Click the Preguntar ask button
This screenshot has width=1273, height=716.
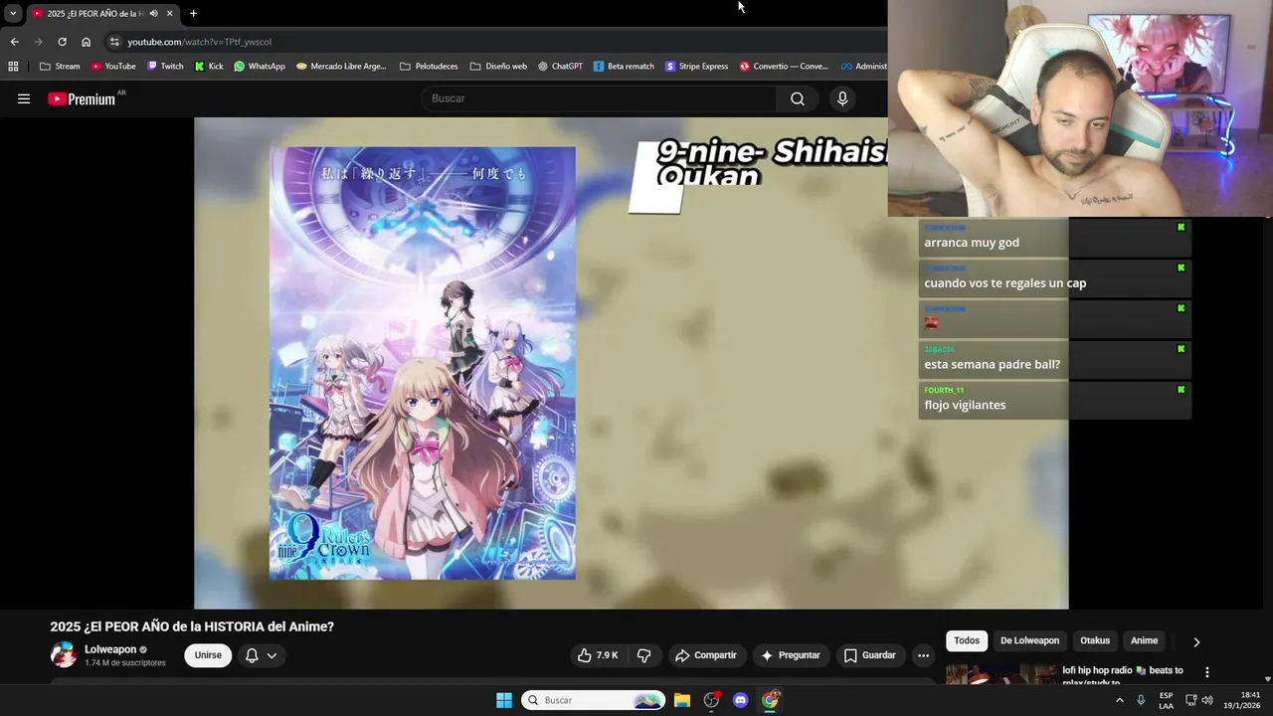(791, 655)
